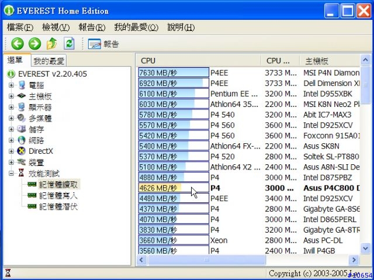Switch to the 我的最愛 sidebar tab
The width and height of the screenshot is (374, 280).
[x=49, y=61]
